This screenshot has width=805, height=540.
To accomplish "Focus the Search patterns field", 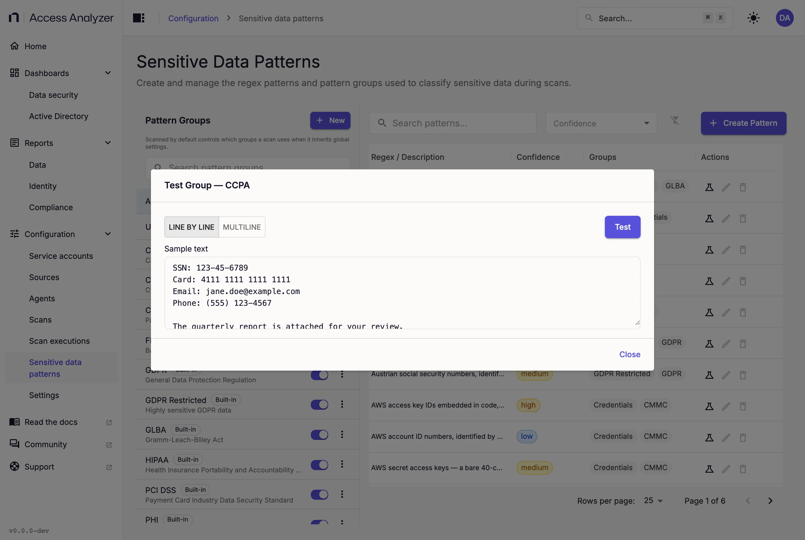I will [x=453, y=123].
